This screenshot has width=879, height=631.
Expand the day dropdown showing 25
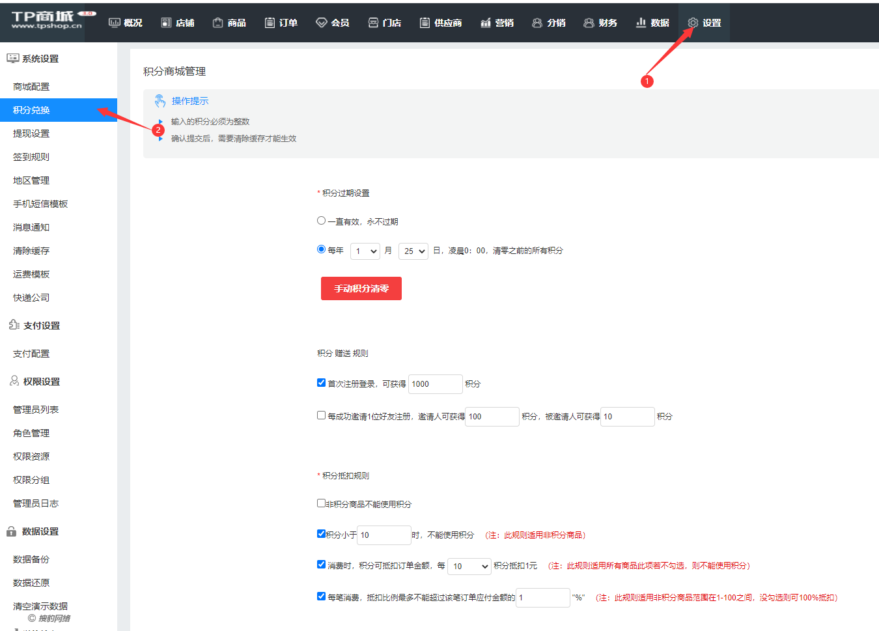413,251
